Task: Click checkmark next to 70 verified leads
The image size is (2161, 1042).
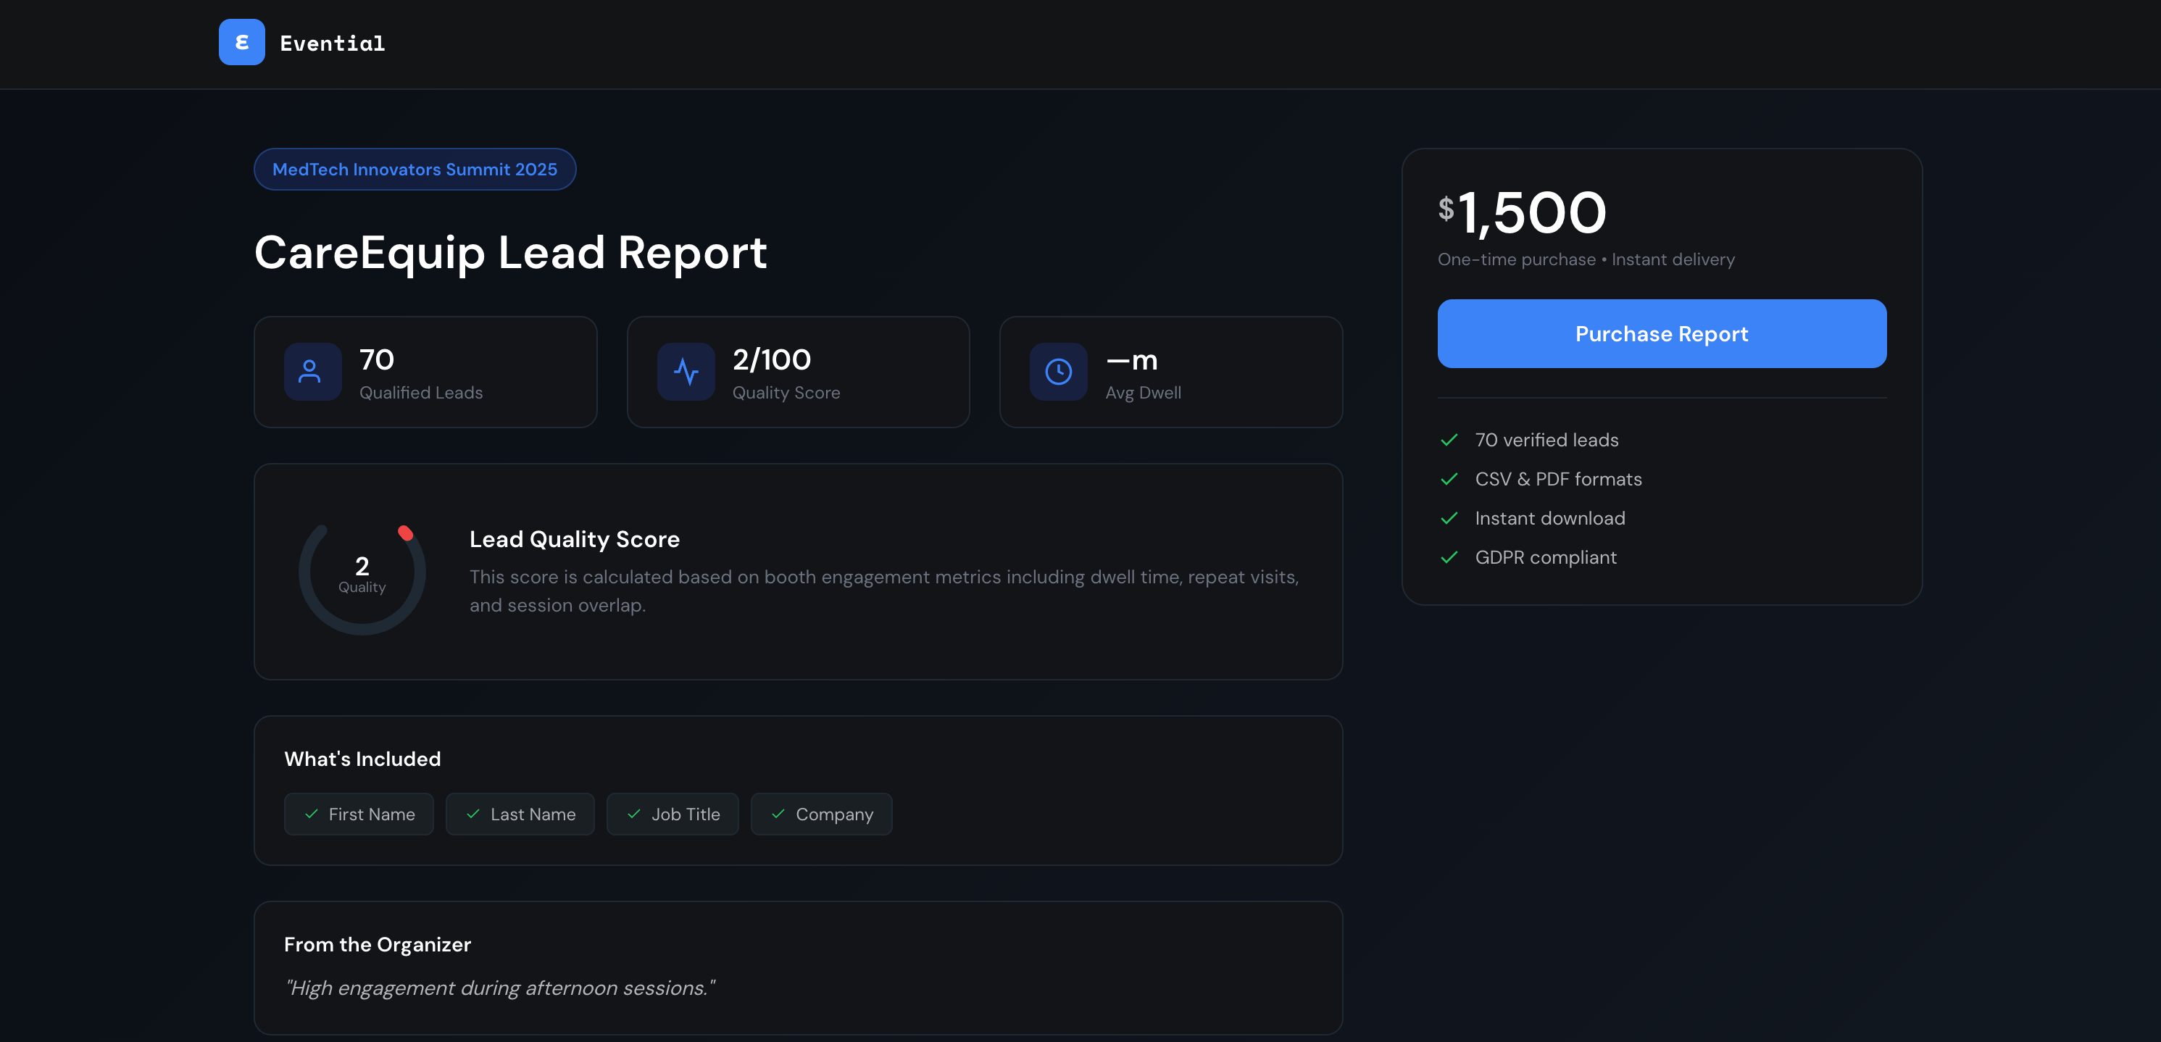Action: click(1449, 440)
